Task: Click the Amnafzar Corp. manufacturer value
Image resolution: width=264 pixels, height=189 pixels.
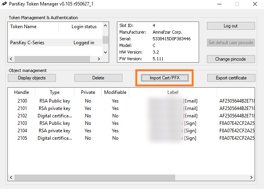Action: click(167, 32)
